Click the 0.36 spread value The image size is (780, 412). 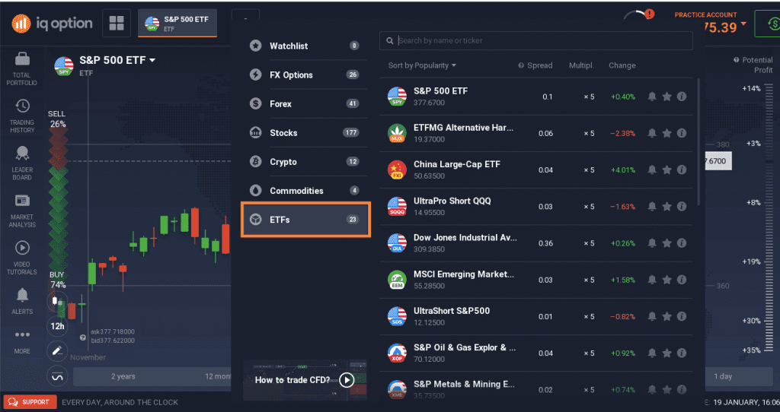click(545, 243)
